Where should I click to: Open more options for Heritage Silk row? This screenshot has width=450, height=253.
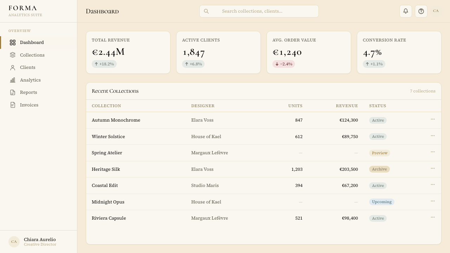[x=433, y=169]
